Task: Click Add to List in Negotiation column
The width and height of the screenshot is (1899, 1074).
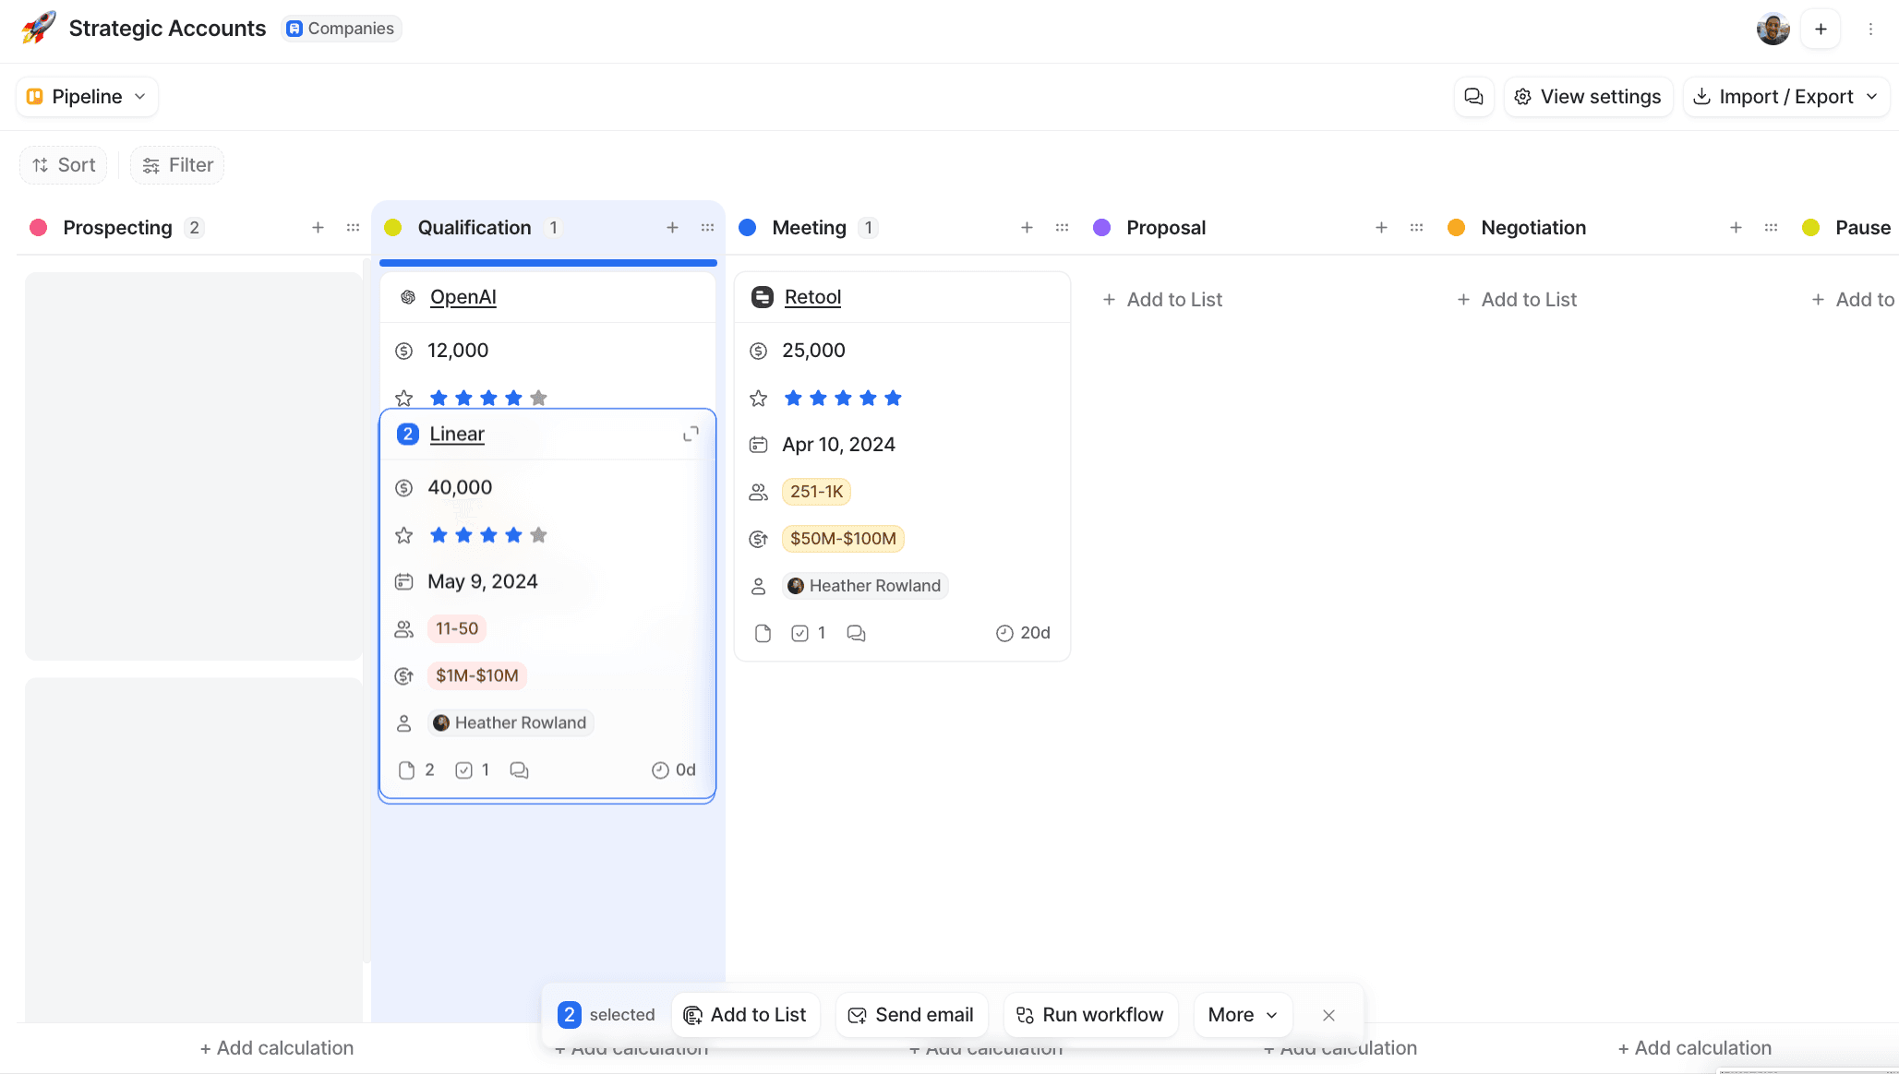Action: 1517,300
